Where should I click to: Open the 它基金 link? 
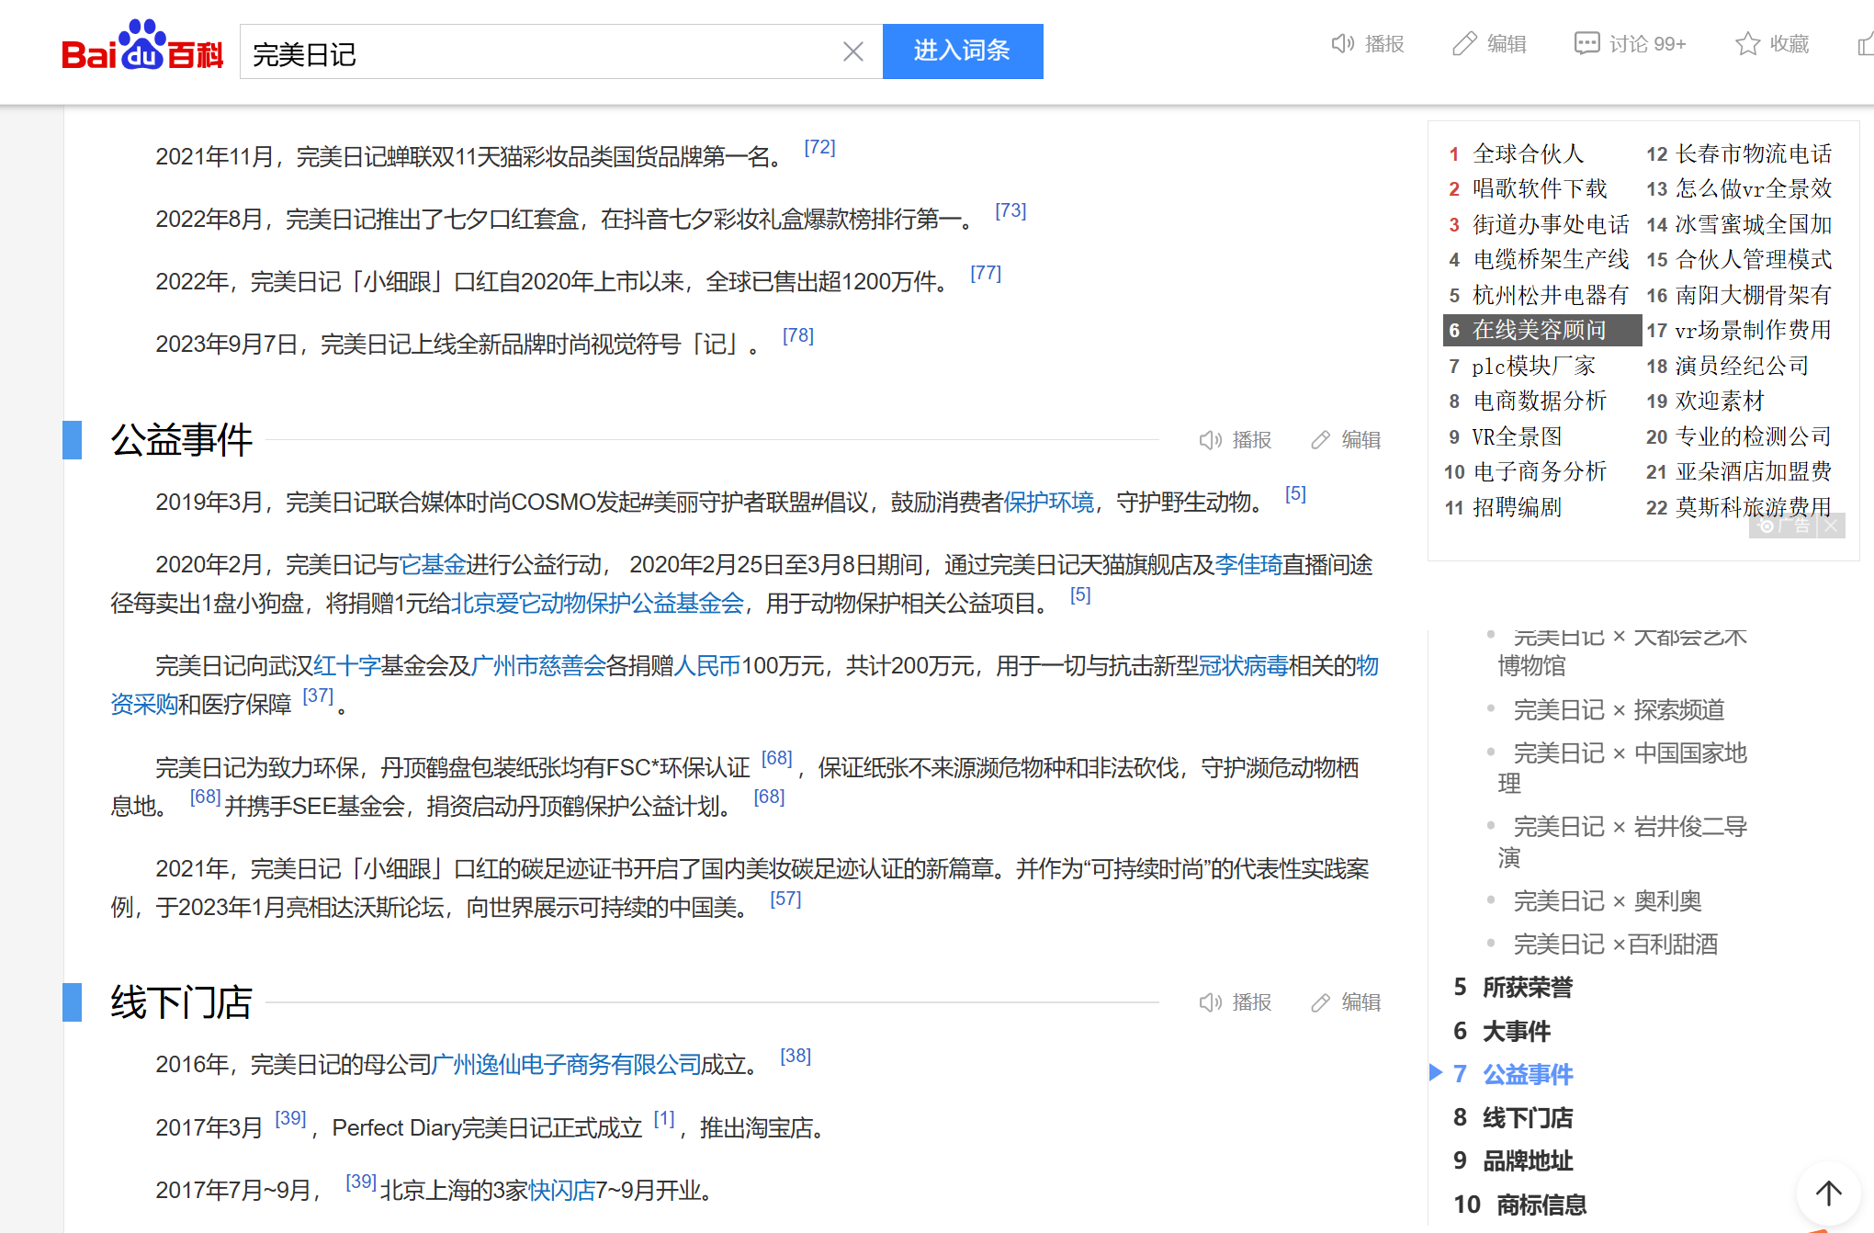click(433, 565)
